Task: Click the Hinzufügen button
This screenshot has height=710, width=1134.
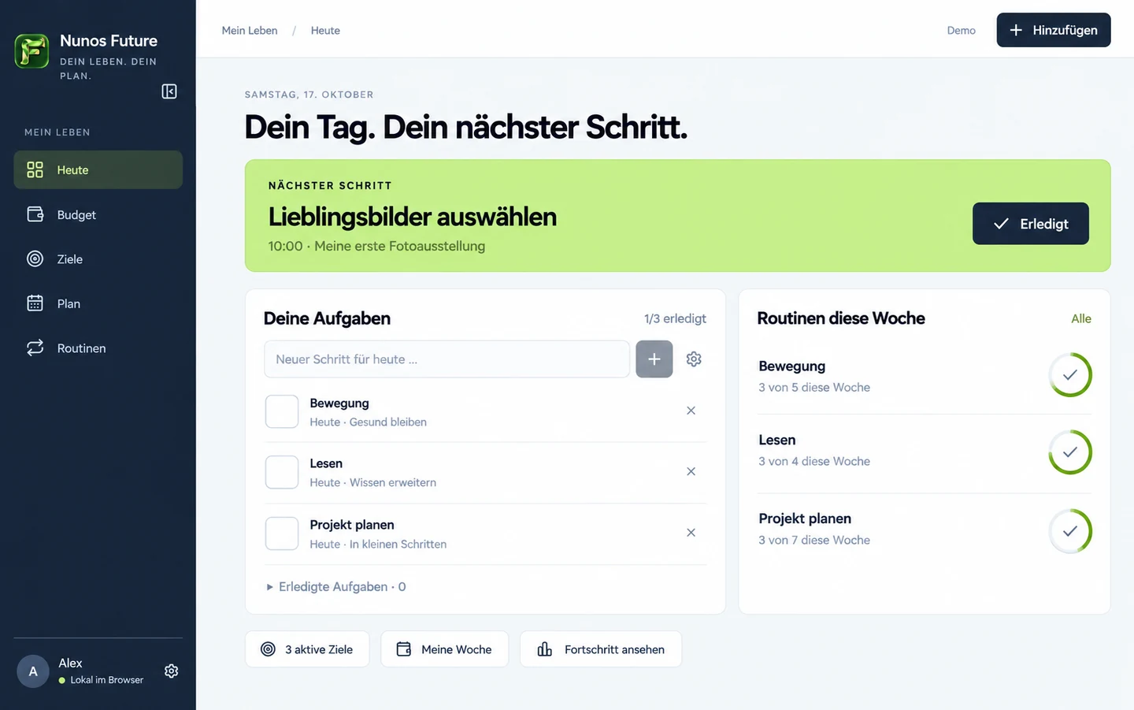Action: [x=1054, y=30]
